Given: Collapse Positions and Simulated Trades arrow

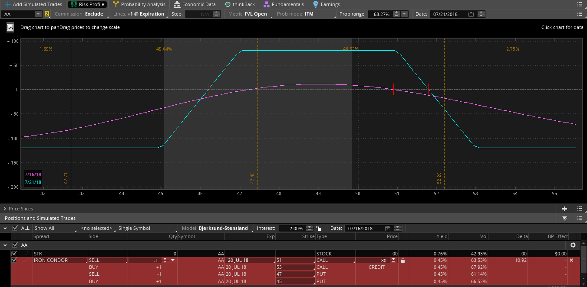Looking at the screenshot, I should [x=564, y=218].
